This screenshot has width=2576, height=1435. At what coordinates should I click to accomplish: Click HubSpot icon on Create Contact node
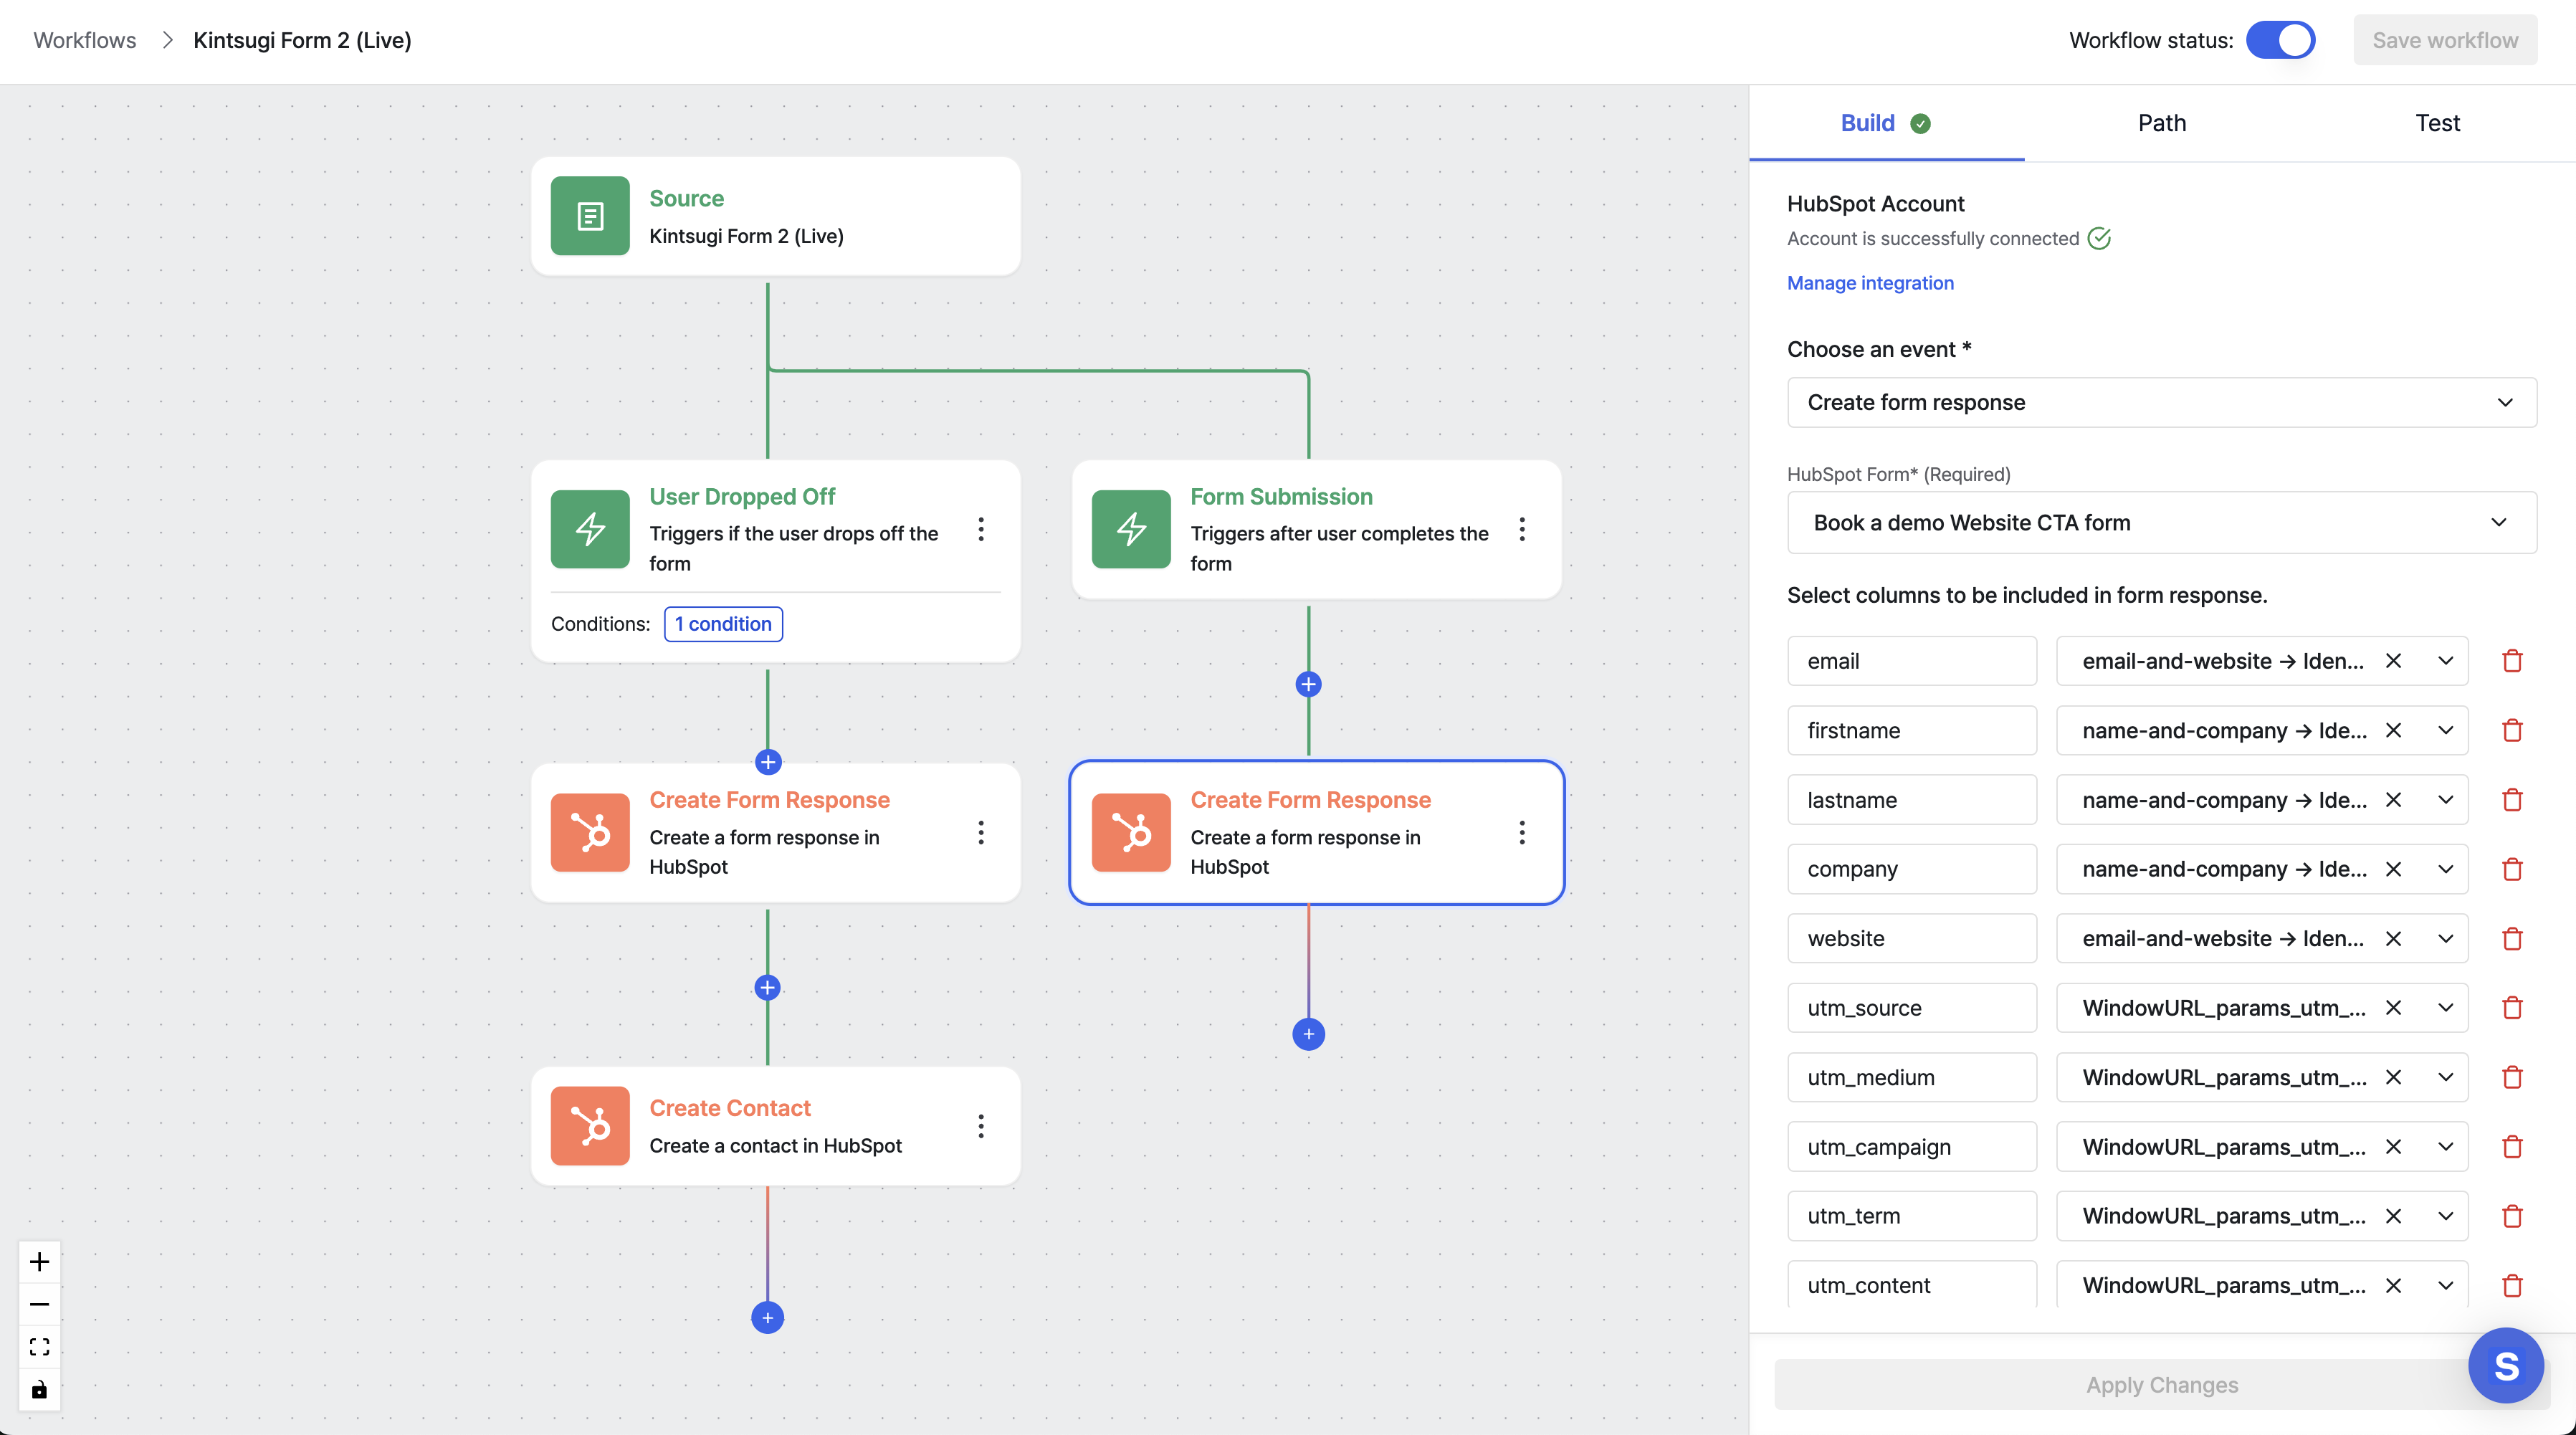590,1126
